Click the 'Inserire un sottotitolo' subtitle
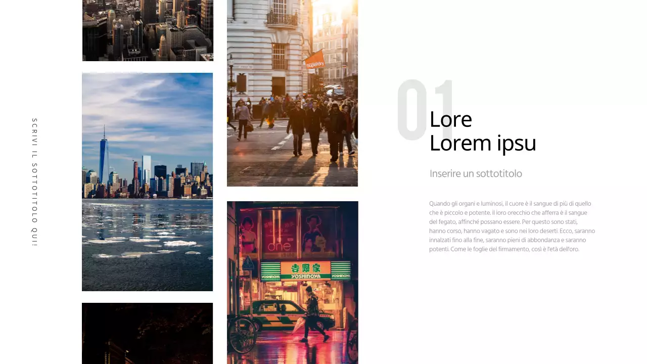Image resolution: width=647 pixels, height=364 pixels. [x=475, y=174]
